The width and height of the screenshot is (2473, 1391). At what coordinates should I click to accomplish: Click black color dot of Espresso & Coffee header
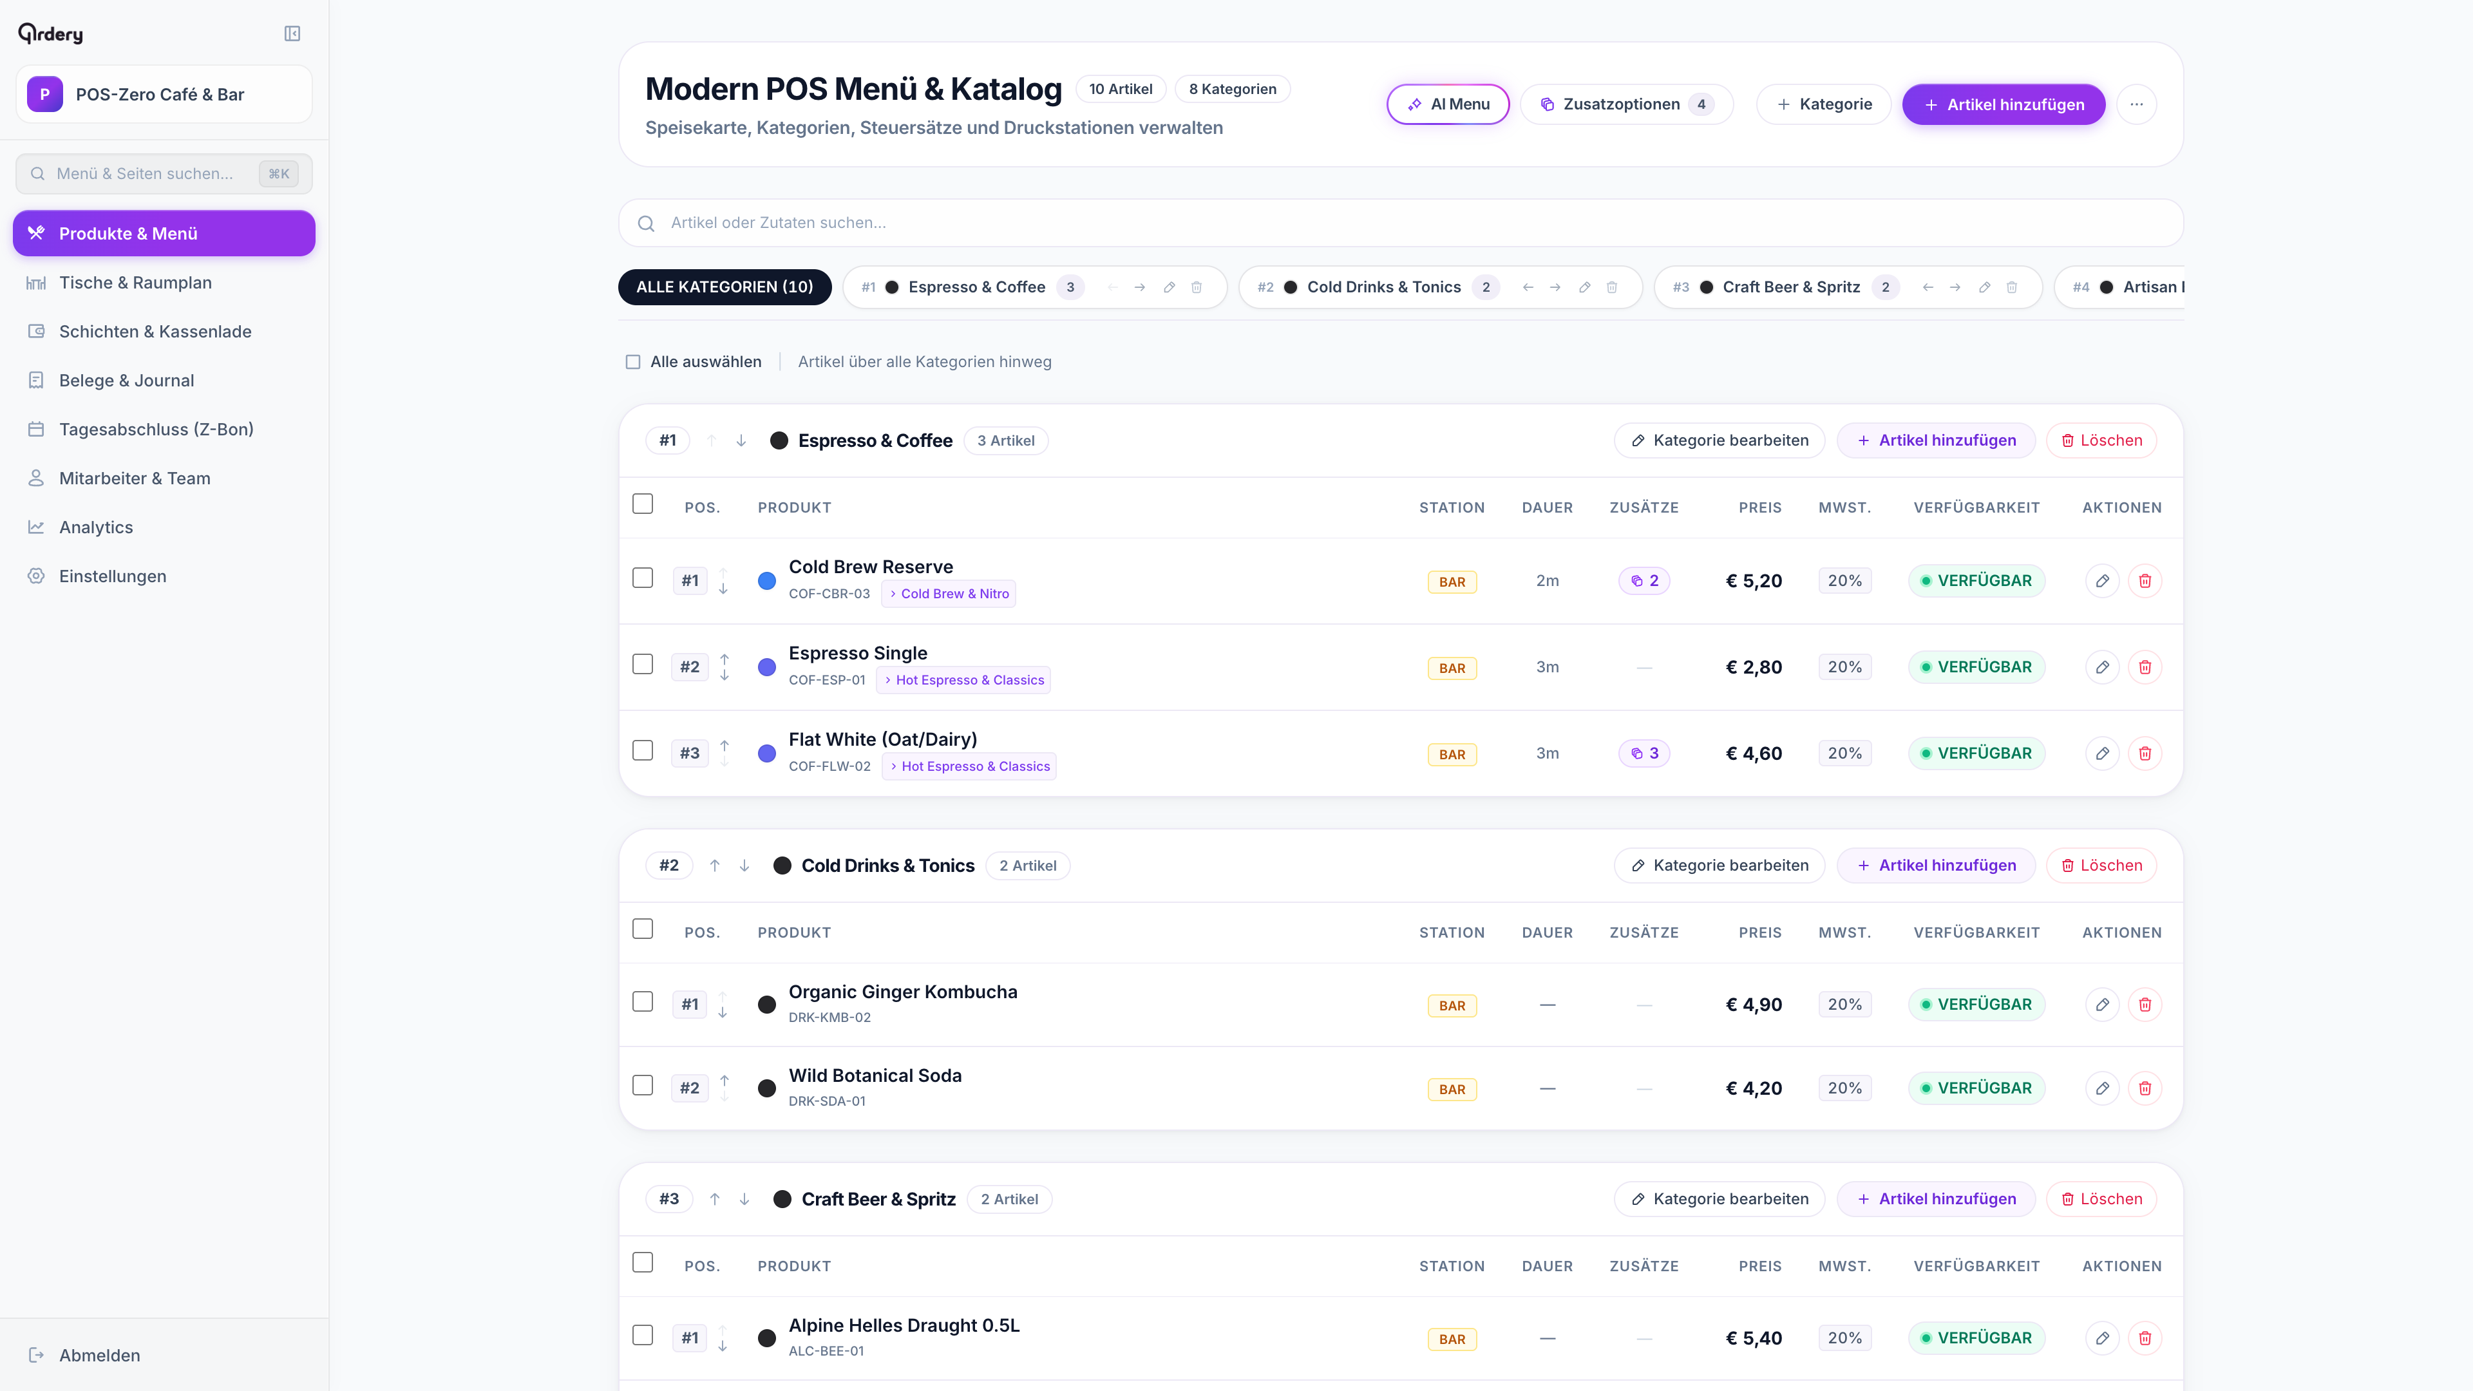click(779, 440)
